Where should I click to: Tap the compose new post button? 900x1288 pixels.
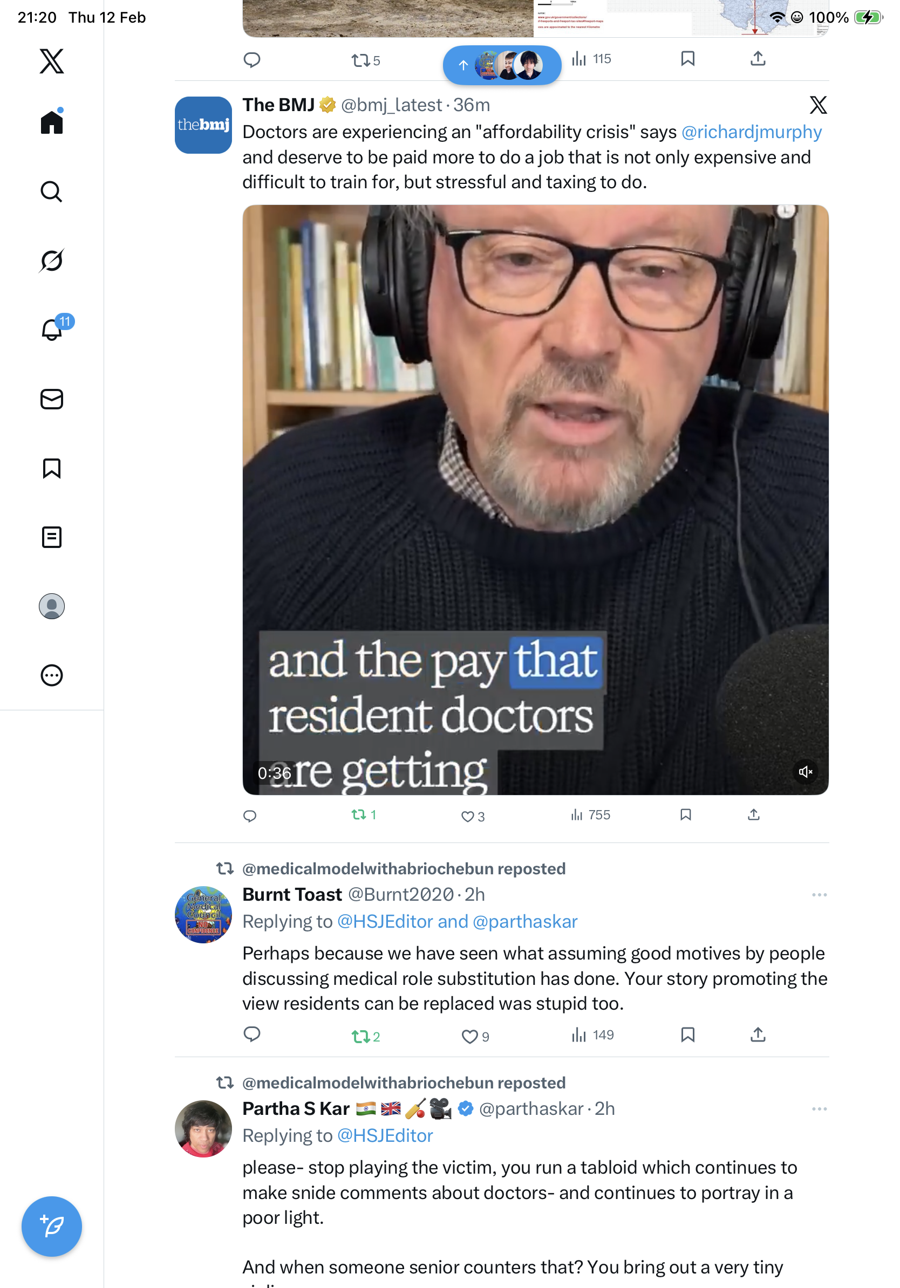pos(52,1227)
